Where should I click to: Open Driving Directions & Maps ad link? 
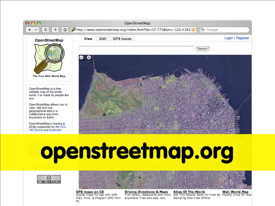point(146,192)
